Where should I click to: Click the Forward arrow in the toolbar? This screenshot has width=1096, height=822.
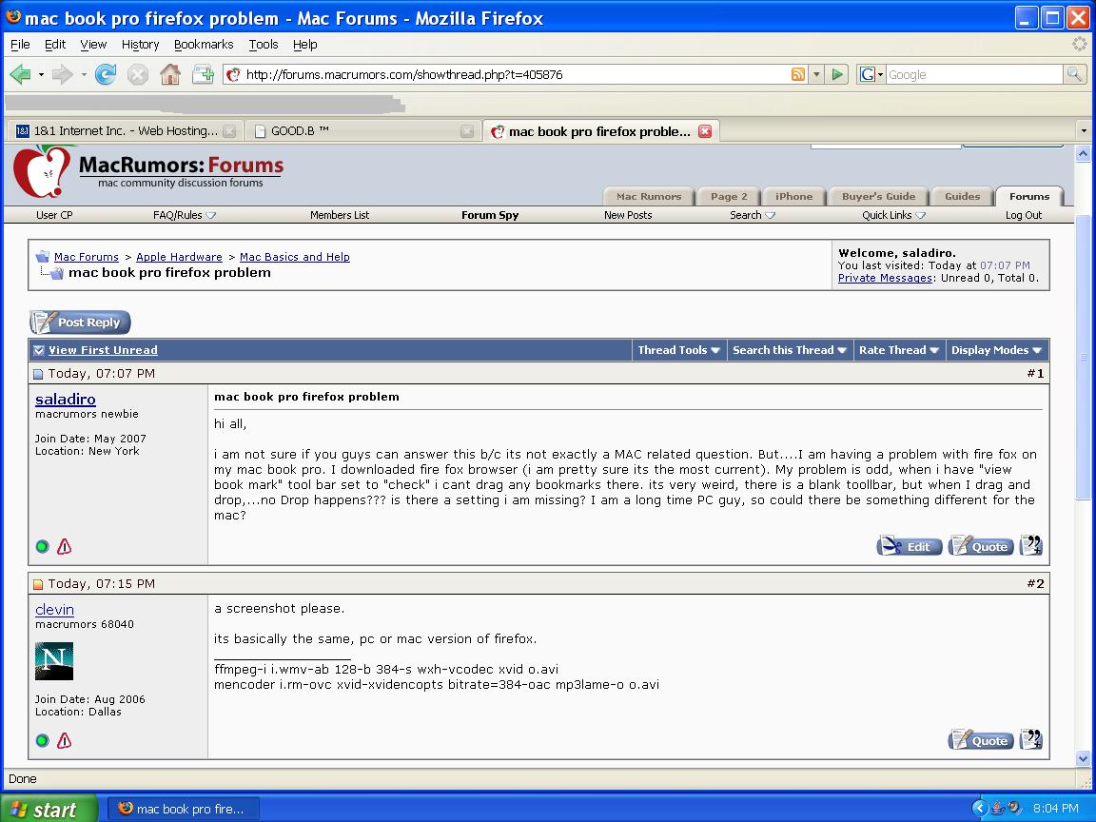point(63,74)
